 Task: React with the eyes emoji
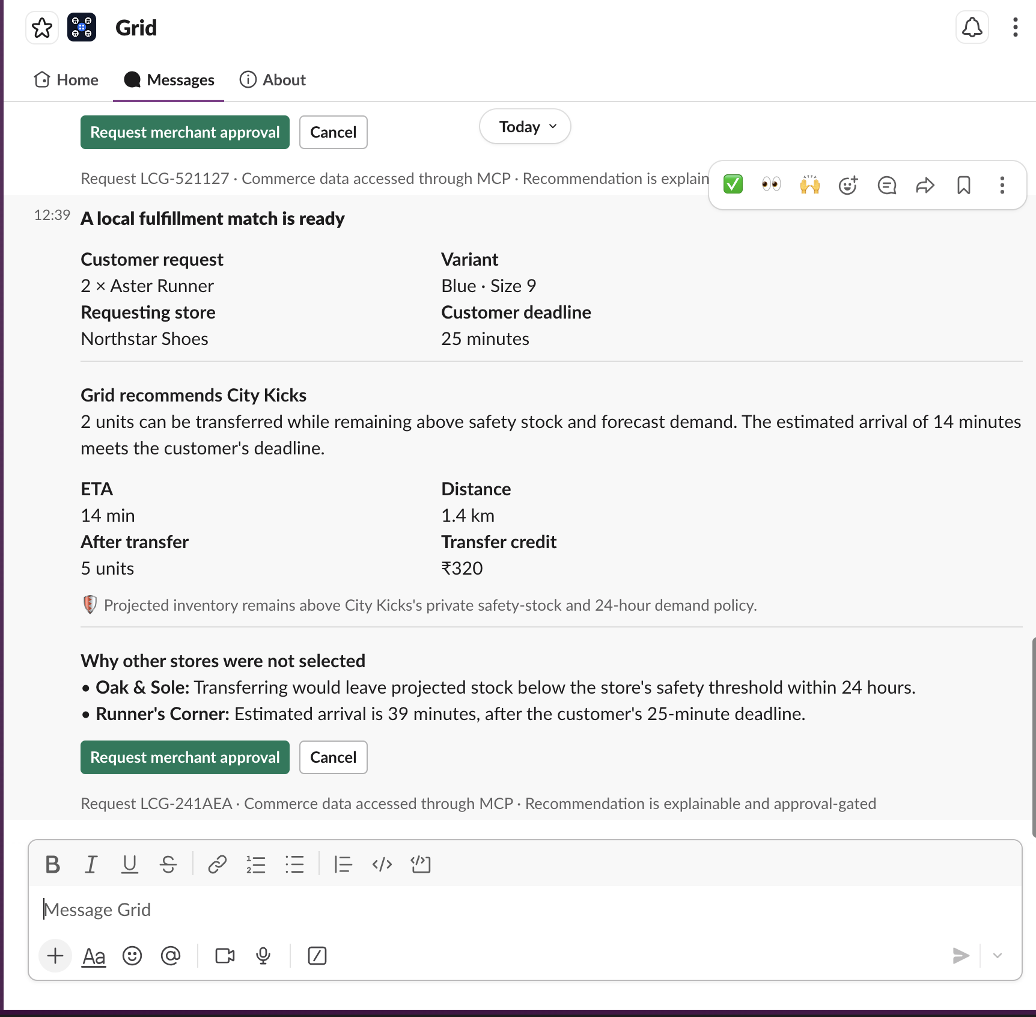[x=772, y=185]
